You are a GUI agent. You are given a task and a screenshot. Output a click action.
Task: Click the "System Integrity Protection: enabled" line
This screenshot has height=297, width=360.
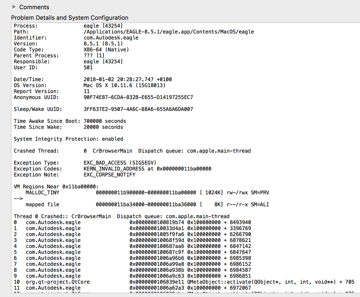click(x=68, y=139)
